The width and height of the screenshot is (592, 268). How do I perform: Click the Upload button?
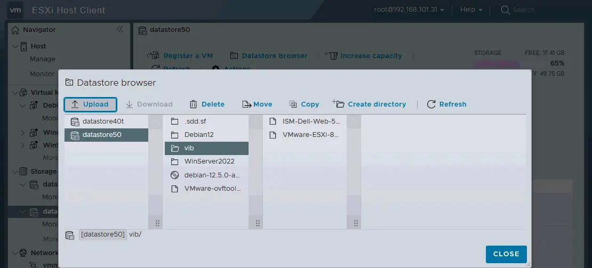pos(90,104)
